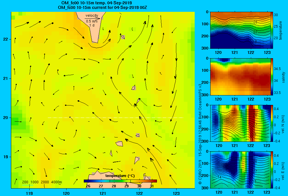Screen dimensions: 288x196
Task: Click longitude label 122 below the main map
Action: 139,193
